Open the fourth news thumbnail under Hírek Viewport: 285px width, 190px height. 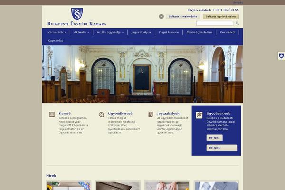(216, 186)
